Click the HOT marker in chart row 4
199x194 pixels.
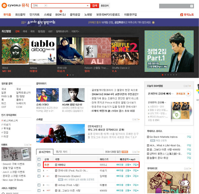[x=48, y=190]
